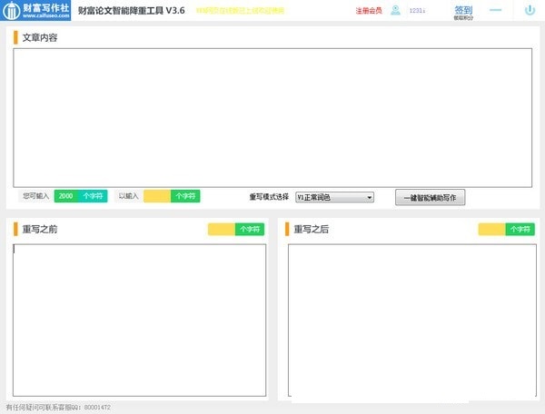The image size is (545, 414).
Task: Click the 重写之前 character count badge
Action: (x=236, y=229)
